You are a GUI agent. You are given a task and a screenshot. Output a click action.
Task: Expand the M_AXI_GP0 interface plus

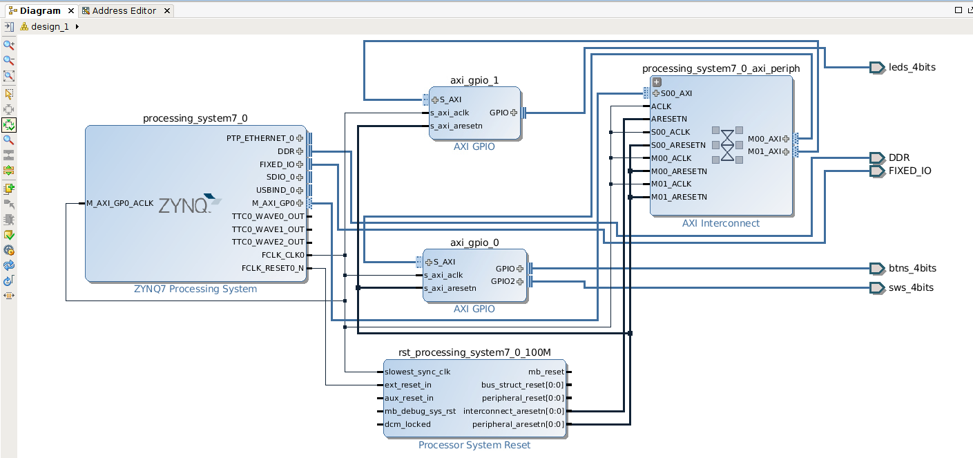click(x=300, y=203)
